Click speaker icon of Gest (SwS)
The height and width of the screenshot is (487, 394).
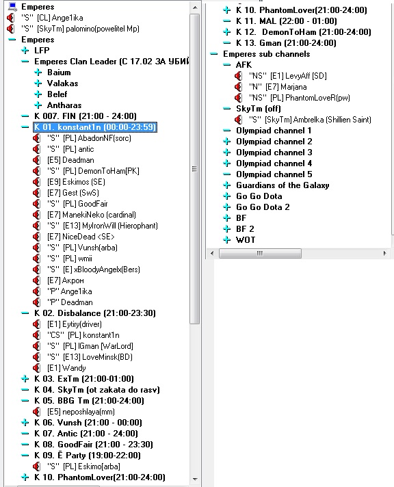tap(37, 193)
